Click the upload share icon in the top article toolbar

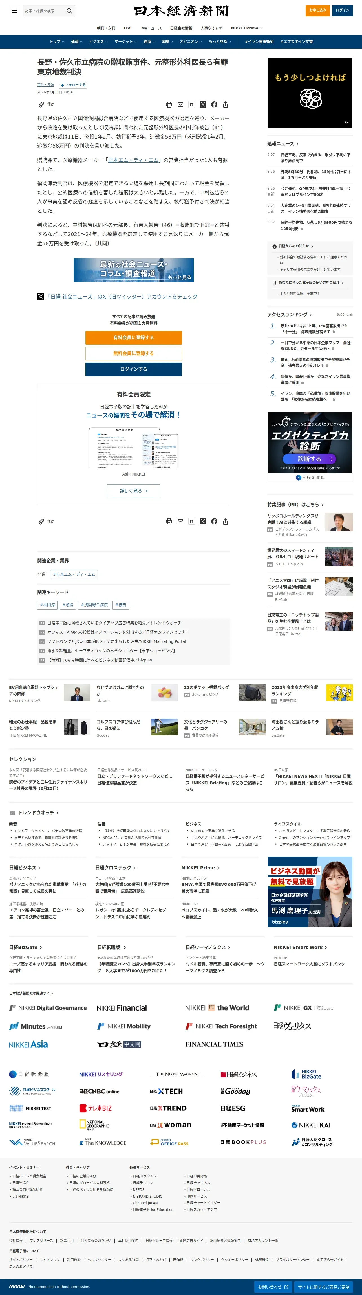226,105
